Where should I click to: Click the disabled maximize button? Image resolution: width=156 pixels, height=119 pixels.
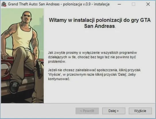pyautogui.click(x=134, y=4)
